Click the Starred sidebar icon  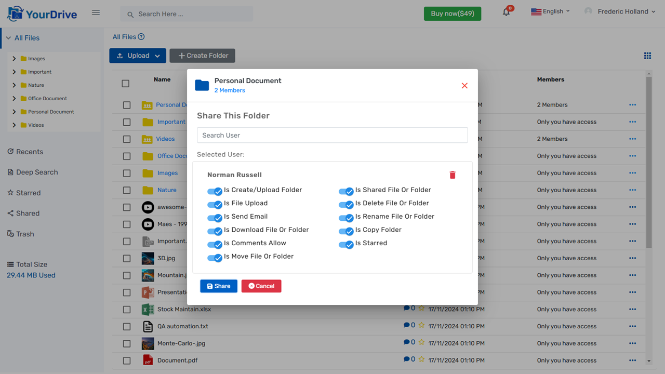10,193
